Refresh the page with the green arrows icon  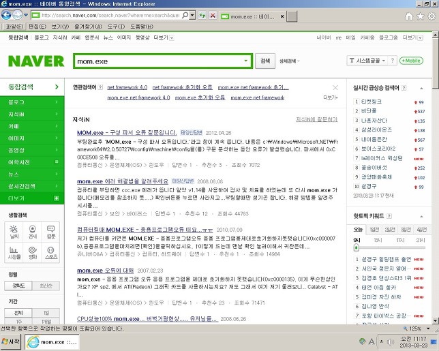tap(202, 16)
